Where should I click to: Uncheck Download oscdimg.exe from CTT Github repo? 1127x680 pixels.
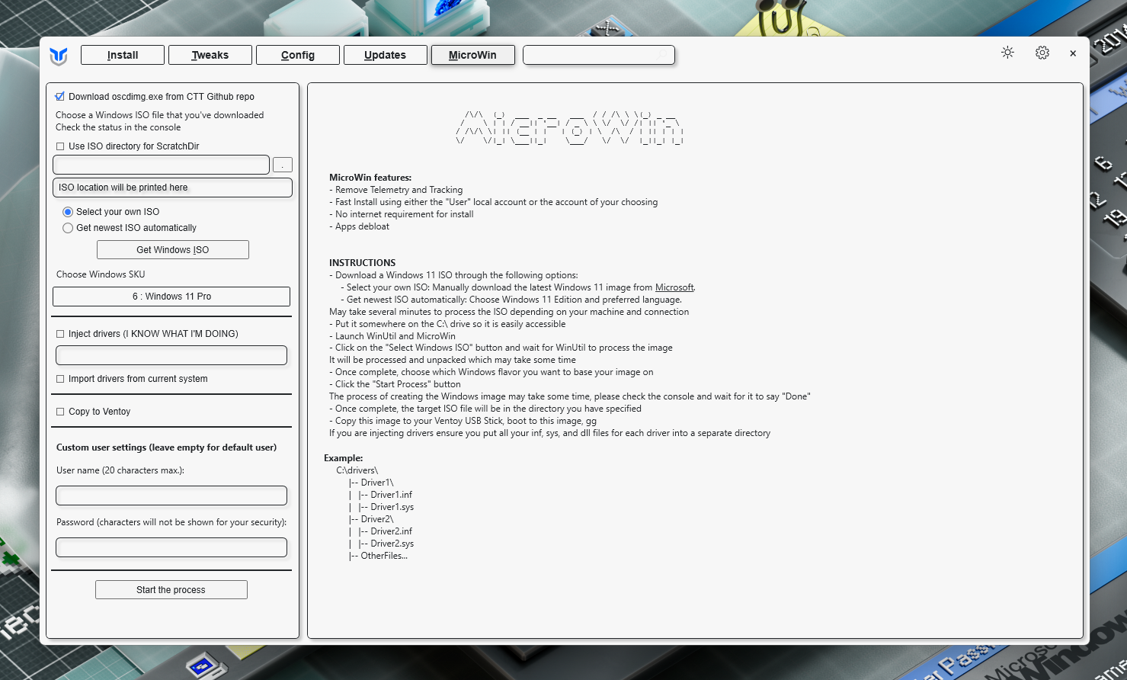pyautogui.click(x=60, y=97)
